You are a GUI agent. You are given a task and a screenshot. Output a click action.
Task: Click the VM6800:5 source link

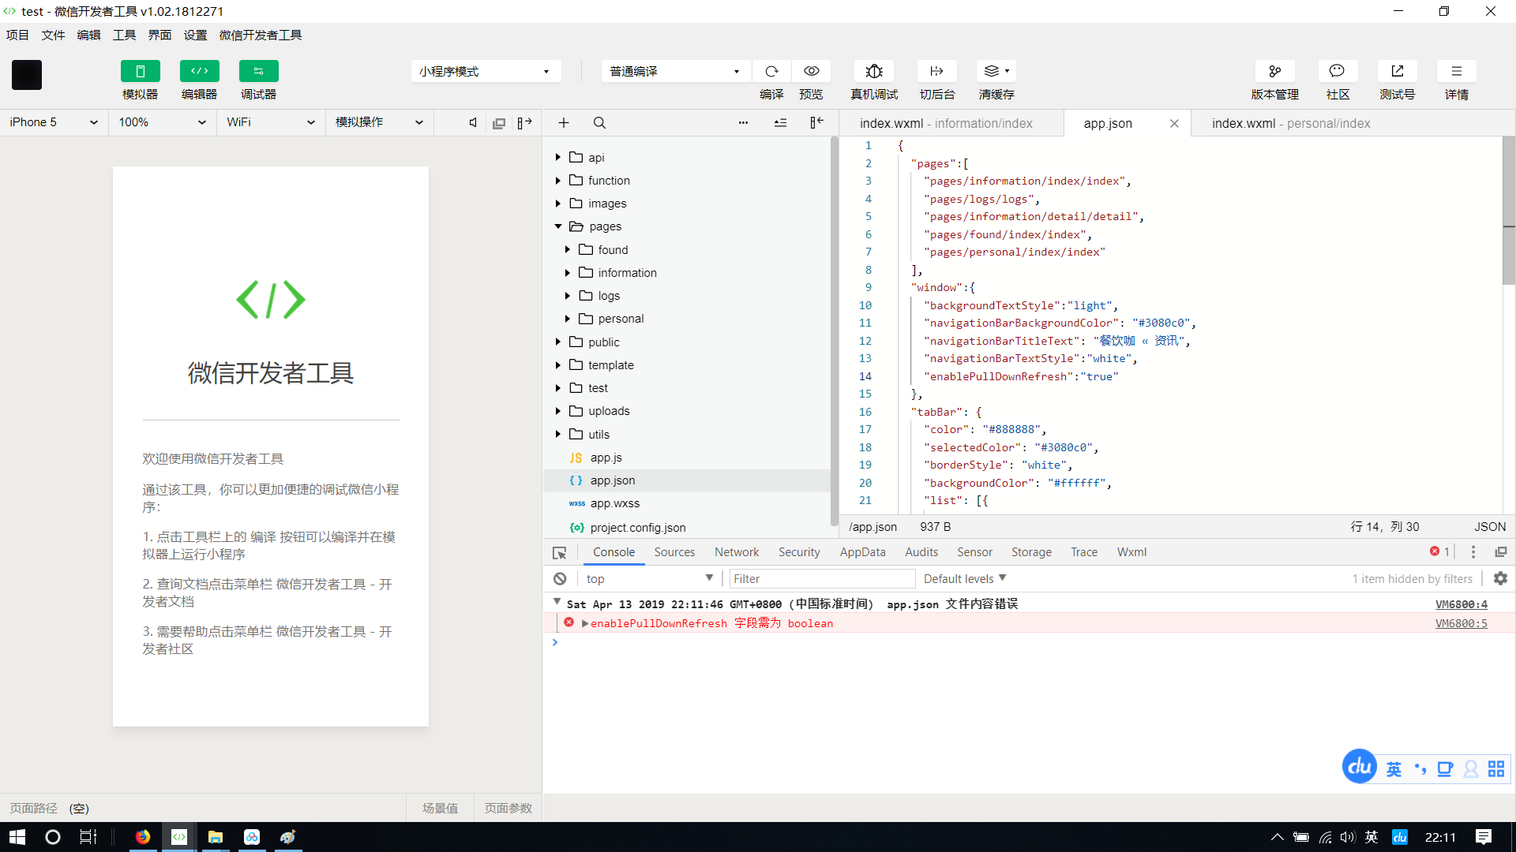click(1461, 623)
